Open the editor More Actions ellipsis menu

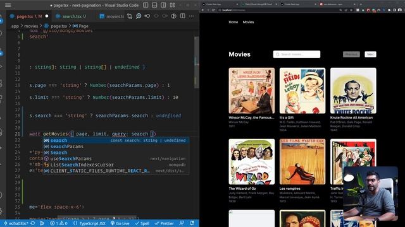point(191,16)
